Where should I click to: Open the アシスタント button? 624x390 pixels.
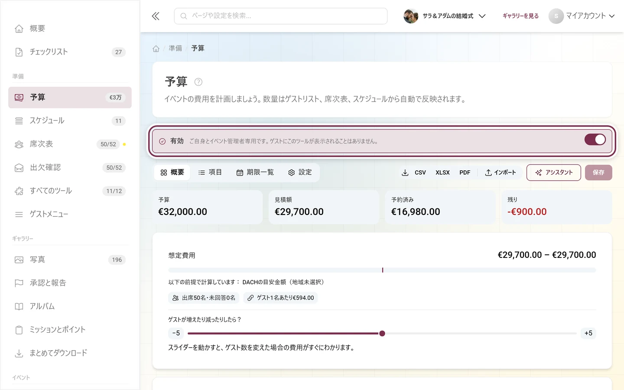(554, 172)
